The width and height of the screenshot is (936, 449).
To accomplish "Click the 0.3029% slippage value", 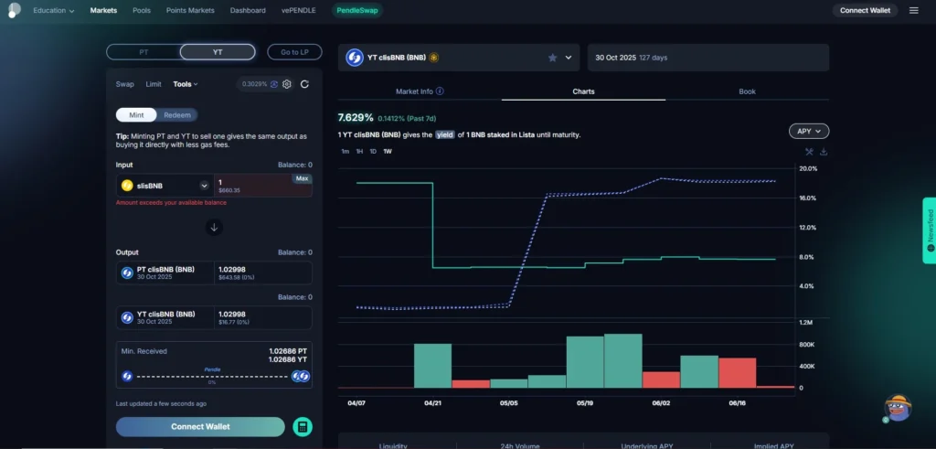I will coord(254,84).
